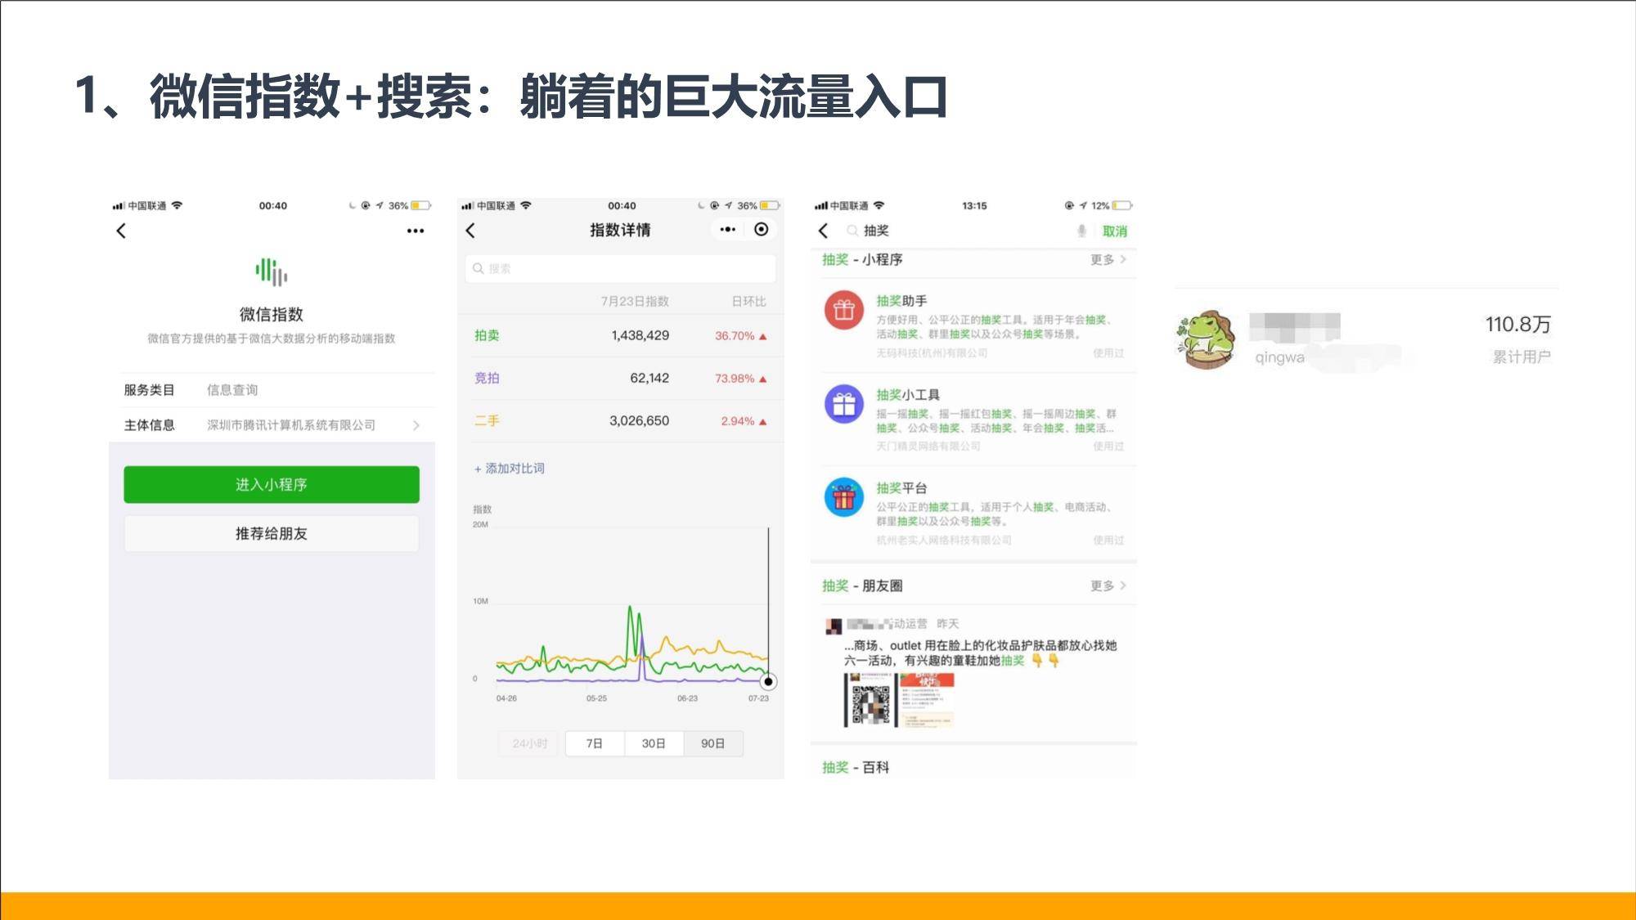
Task: Tap back arrow beside 抽奖 search box
Action: (x=824, y=231)
